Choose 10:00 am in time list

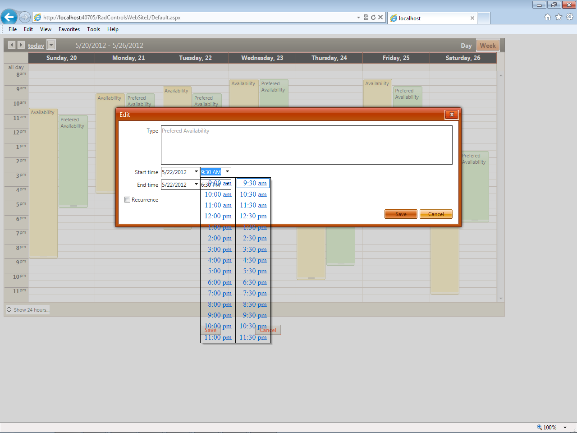coord(218,194)
